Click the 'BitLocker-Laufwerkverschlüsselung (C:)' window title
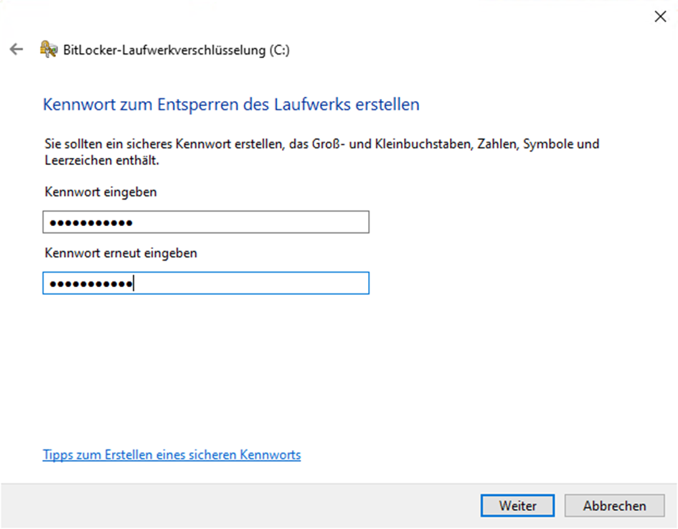 176,50
